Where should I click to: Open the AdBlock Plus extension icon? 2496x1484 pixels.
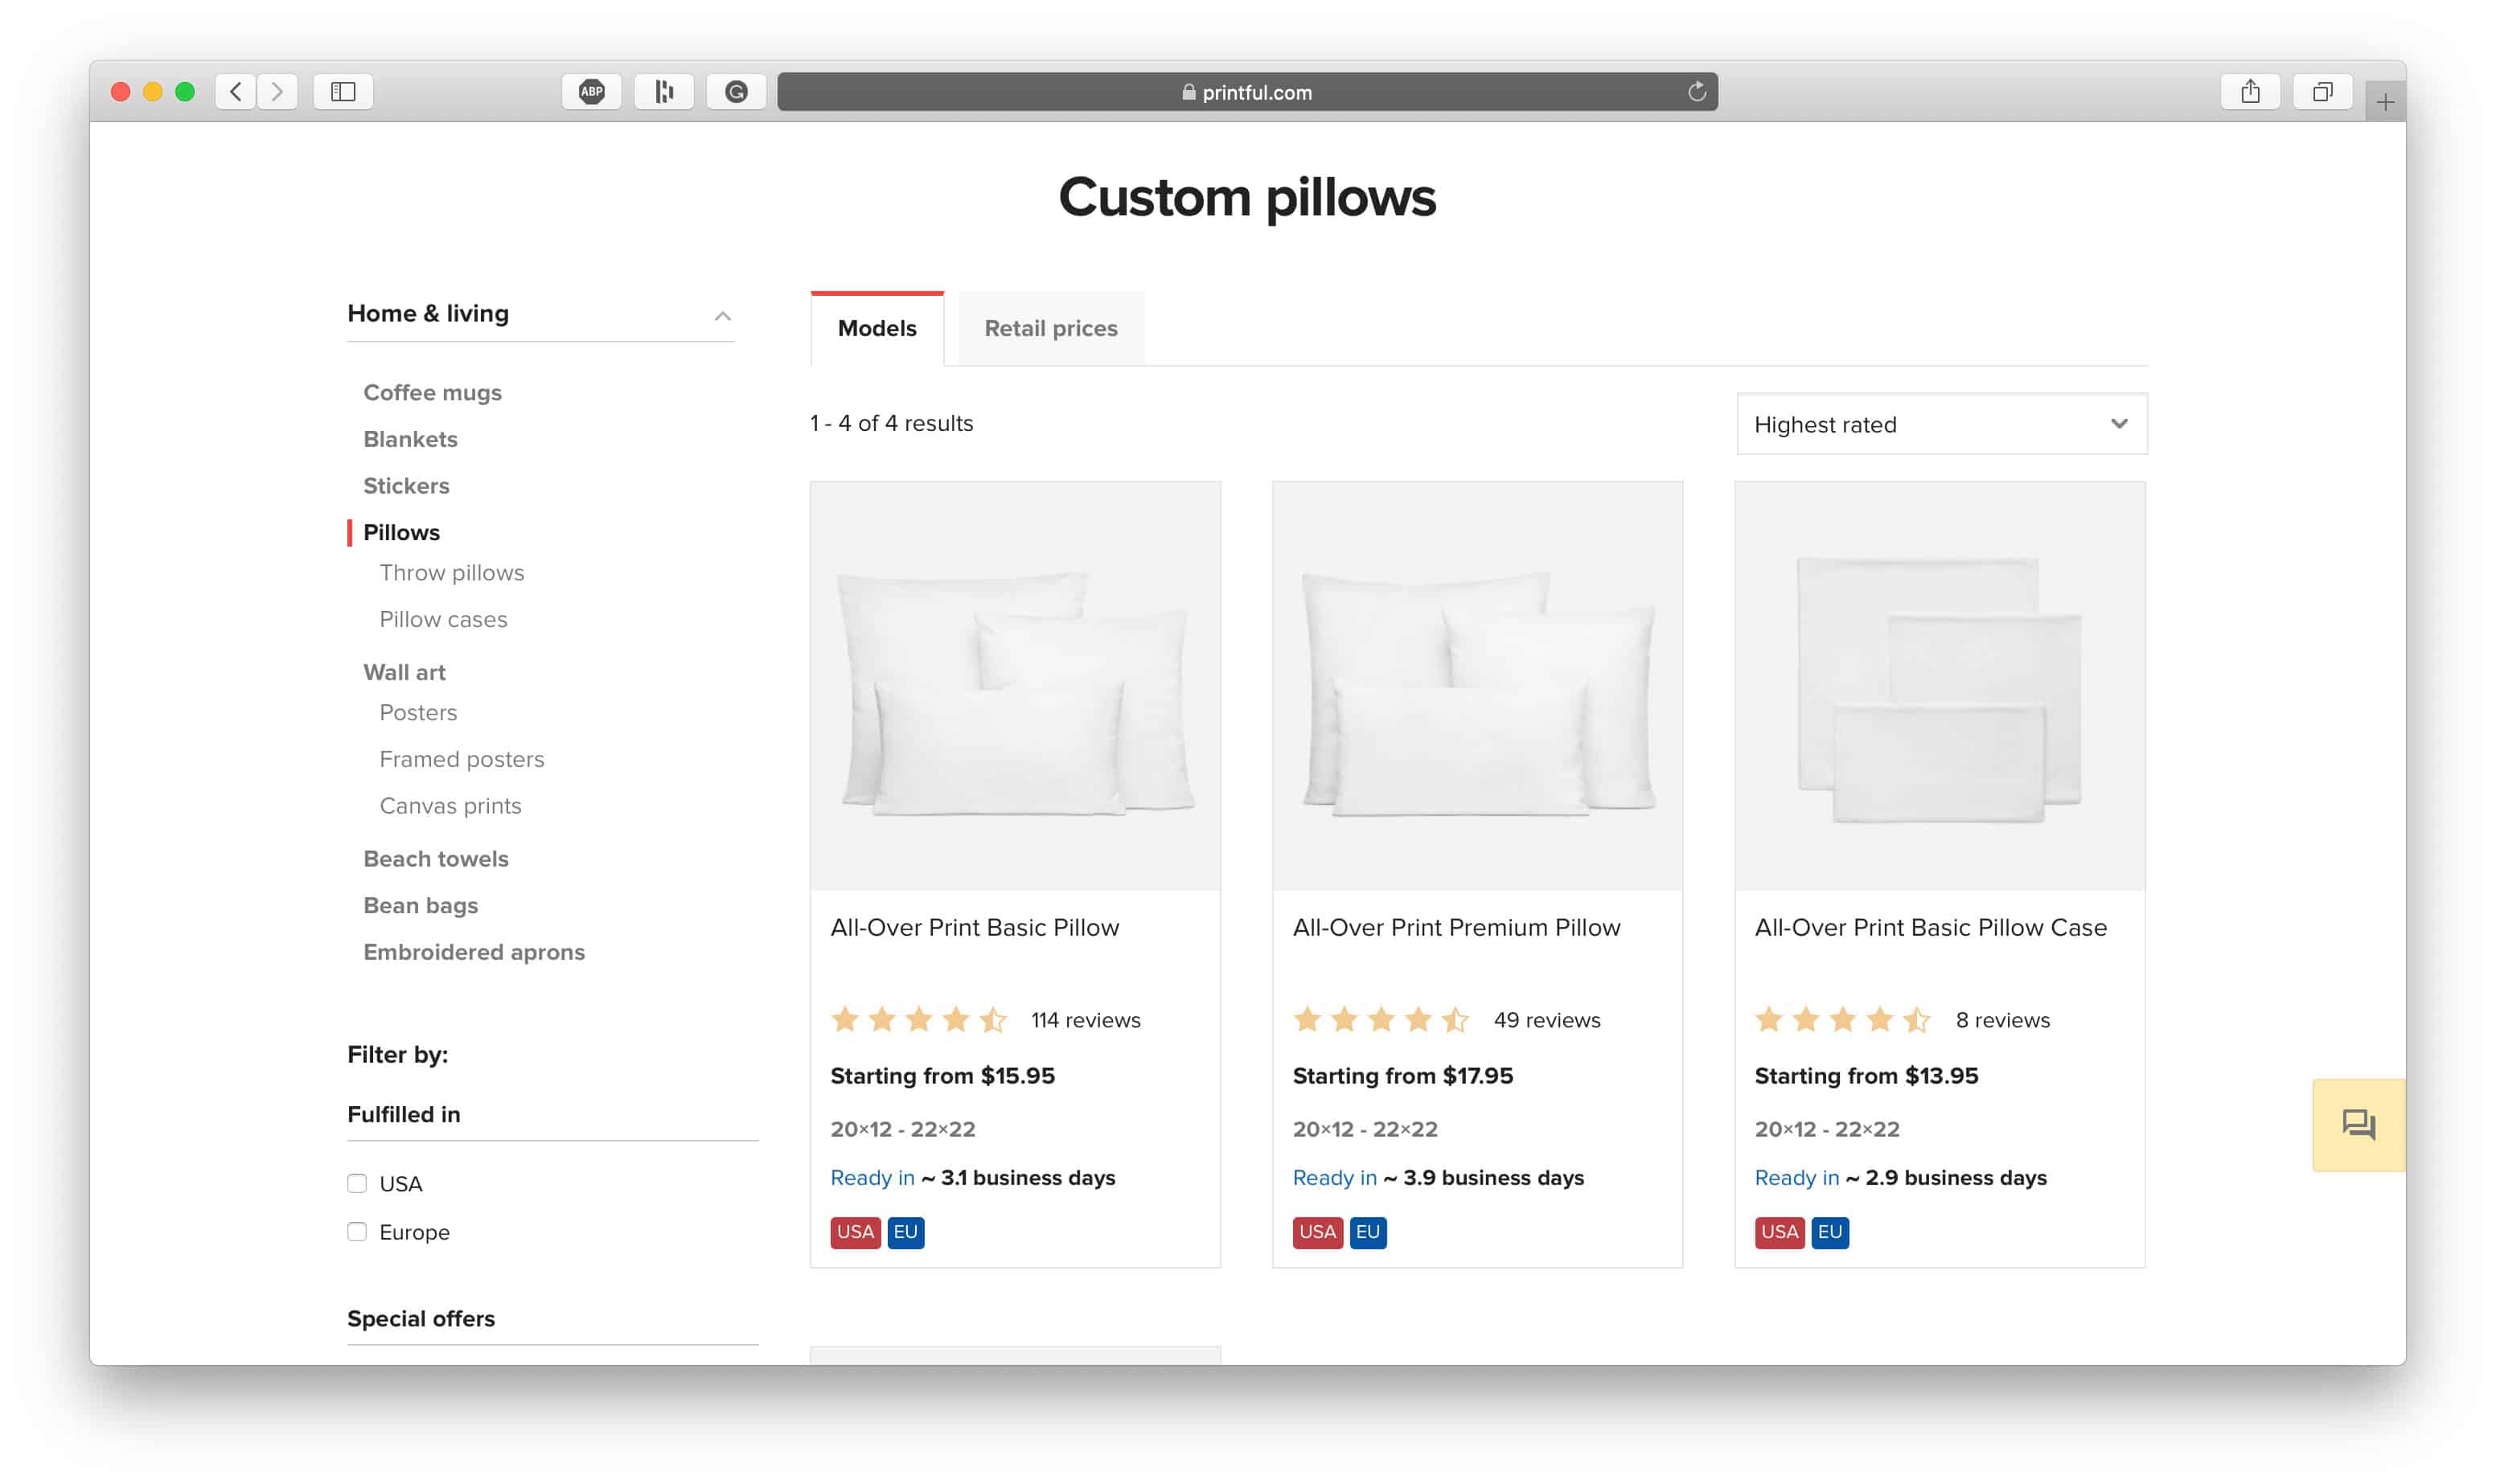[x=591, y=92]
